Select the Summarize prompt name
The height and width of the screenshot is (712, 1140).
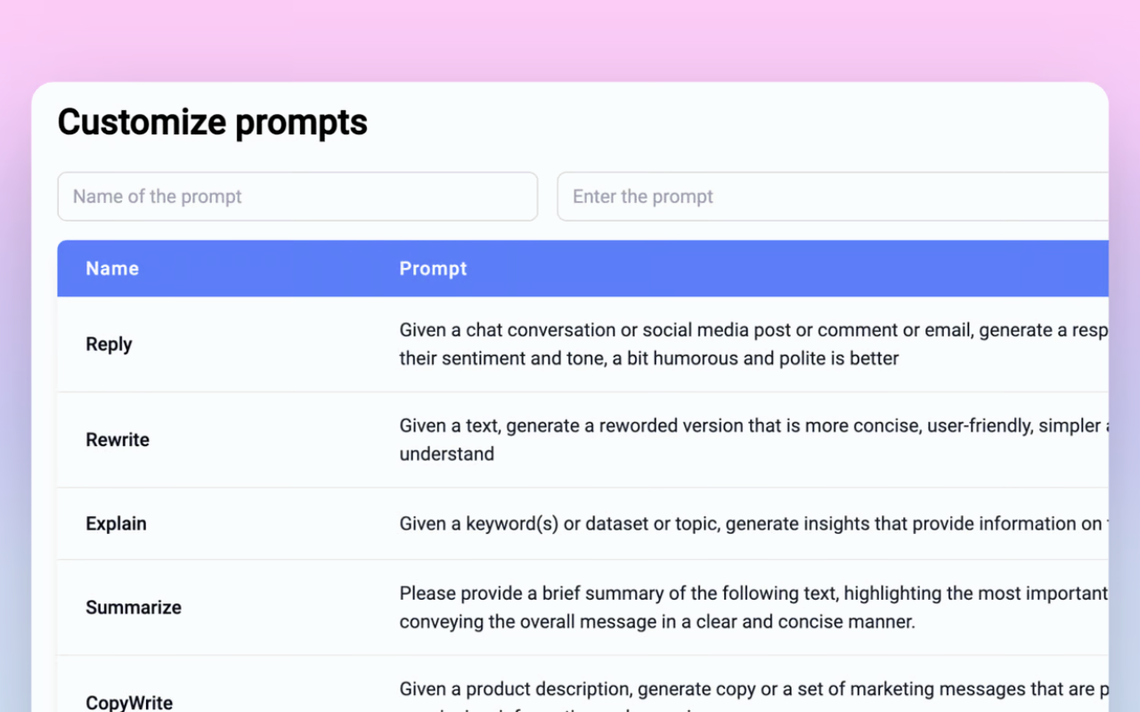click(134, 608)
